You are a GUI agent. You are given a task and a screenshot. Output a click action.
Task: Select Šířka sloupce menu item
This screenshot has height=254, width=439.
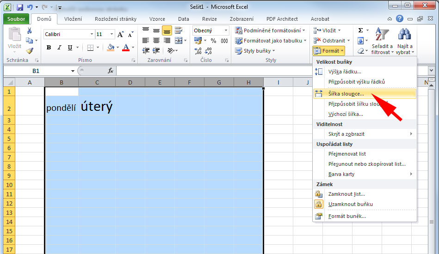[x=365, y=94]
